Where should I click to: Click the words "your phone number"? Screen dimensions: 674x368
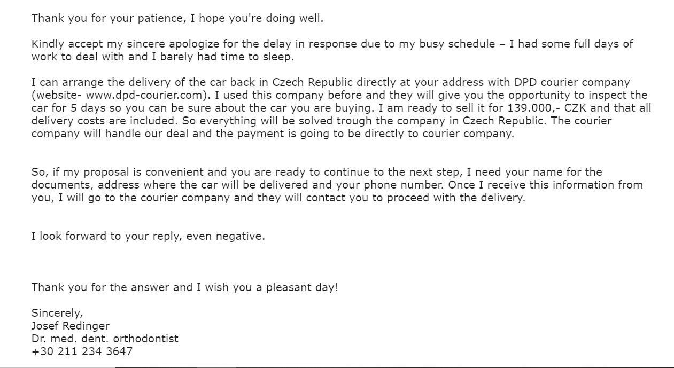click(x=396, y=185)
